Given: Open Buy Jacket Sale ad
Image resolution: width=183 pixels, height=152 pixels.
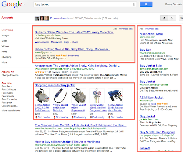Looking at the screenshot, I should [151, 66].
